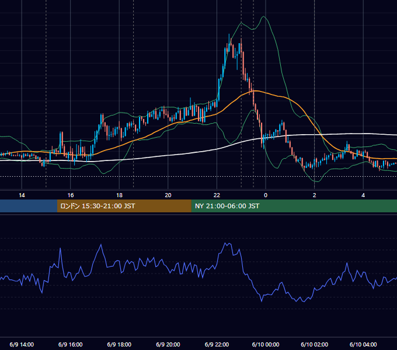Select the ロンドン 15:30-21:00 JST session bar
This screenshot has height=350, width=397.
click(x=124, y=206)
